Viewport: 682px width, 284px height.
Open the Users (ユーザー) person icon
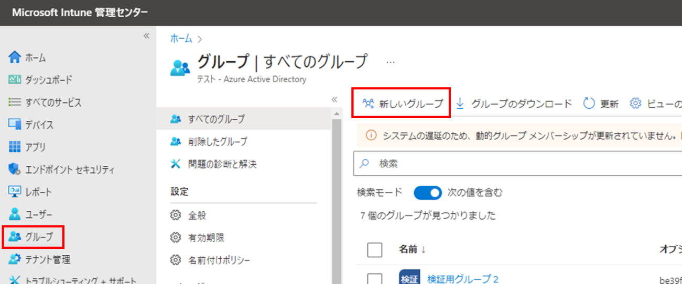tap(15, 214)
